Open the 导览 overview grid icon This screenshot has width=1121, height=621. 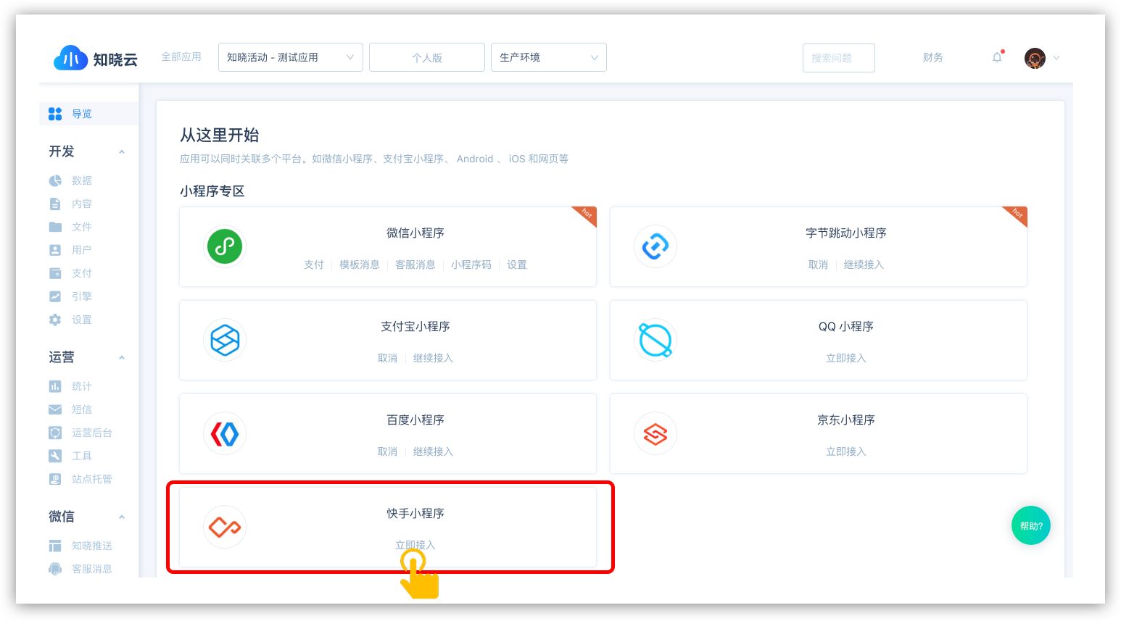(x=55, y=114)
